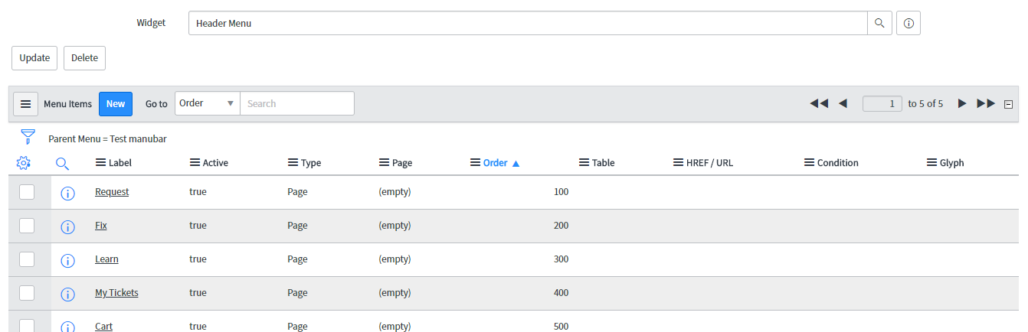Click the (empty) Page cell for Fix
The image size is (1028, 332).
395,226
